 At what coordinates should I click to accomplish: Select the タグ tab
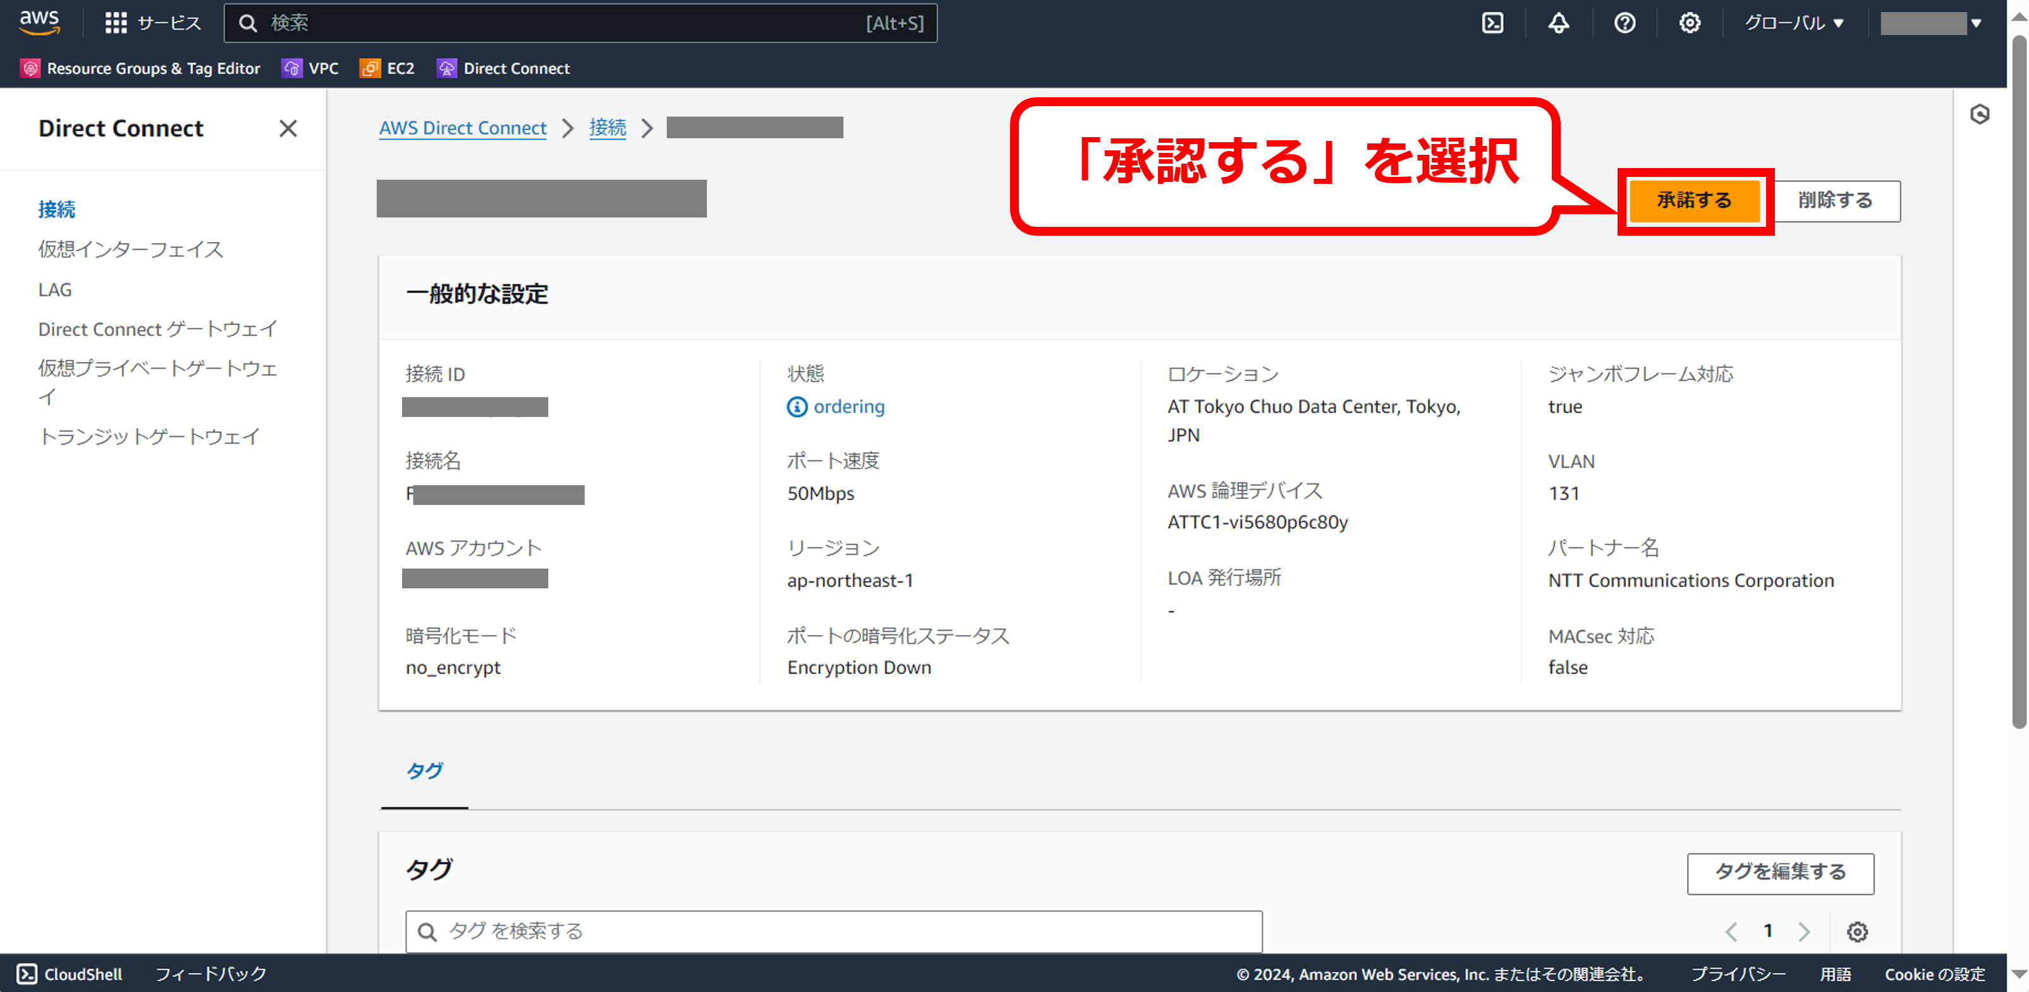(x=423, y=771)
